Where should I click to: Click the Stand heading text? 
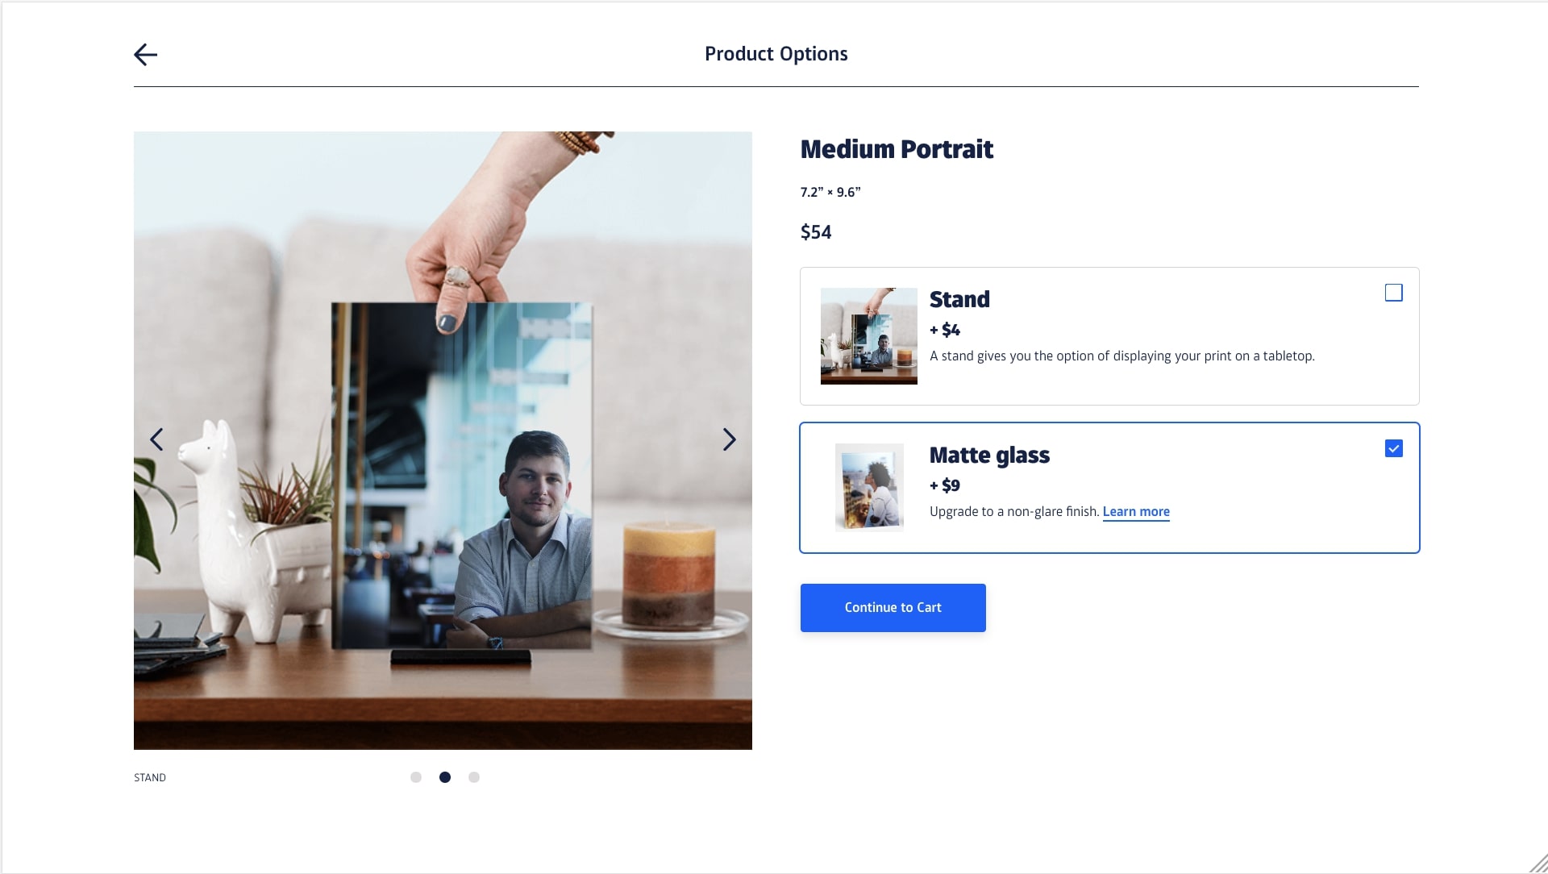(959, 299)
